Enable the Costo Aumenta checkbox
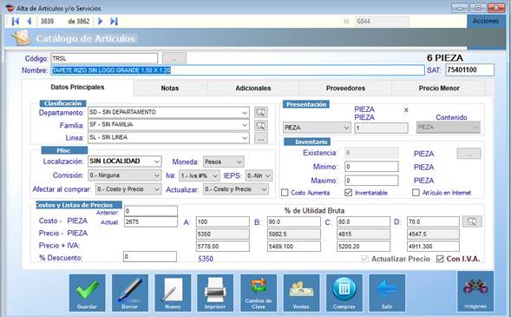 coord(285,193)
